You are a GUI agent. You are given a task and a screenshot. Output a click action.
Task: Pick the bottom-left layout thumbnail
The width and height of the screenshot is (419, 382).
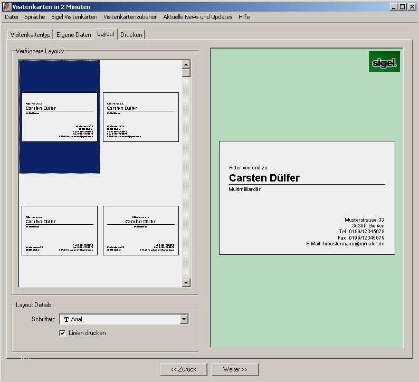60,230
